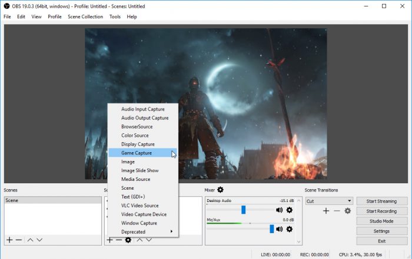This screenshot has width=412, height=259.
Task: Mute Desktop Audio speaker icon
Action: click(280, 210)
